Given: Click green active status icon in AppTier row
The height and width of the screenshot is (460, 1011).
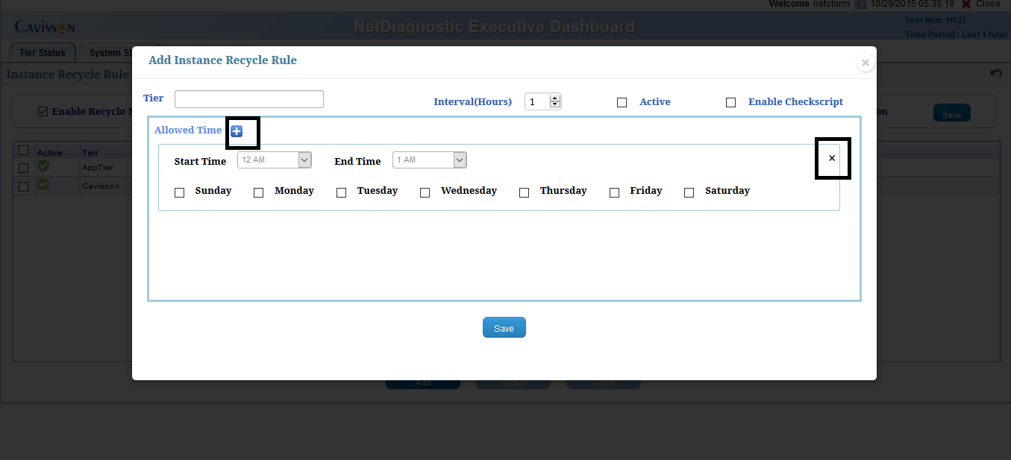Looking at the screenshot, I should point(43,166).
